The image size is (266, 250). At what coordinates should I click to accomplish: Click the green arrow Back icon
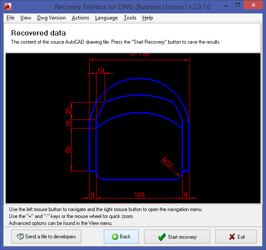[115, 237]
